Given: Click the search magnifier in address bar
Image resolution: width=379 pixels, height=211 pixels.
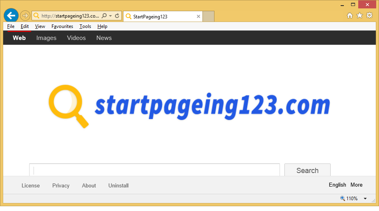Looking at the screenshot, I should [104, 16].
